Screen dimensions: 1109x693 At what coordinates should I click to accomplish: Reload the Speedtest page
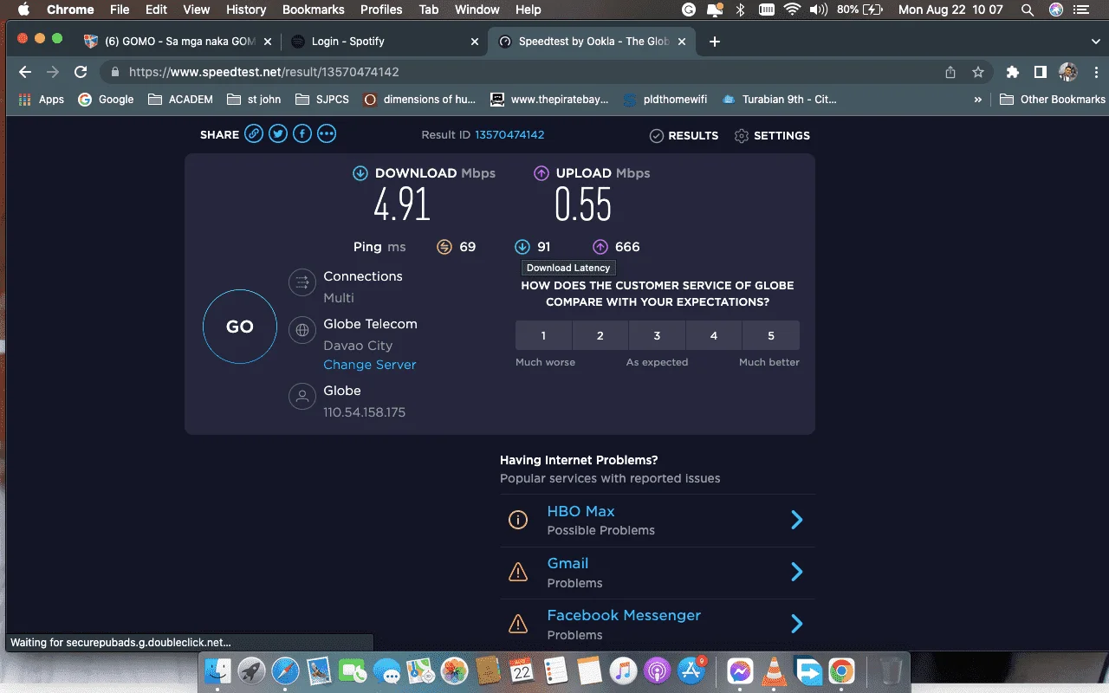81,73
